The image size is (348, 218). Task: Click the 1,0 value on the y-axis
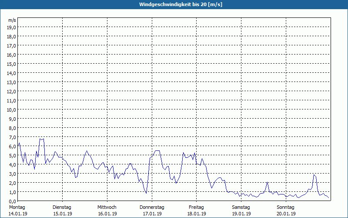coord(13,192)
